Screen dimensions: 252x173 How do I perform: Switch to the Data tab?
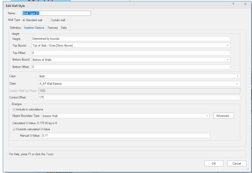click(64, 28)
